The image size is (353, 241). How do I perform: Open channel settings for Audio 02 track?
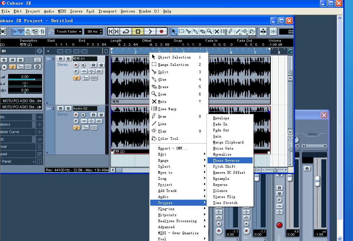point(76,121)
